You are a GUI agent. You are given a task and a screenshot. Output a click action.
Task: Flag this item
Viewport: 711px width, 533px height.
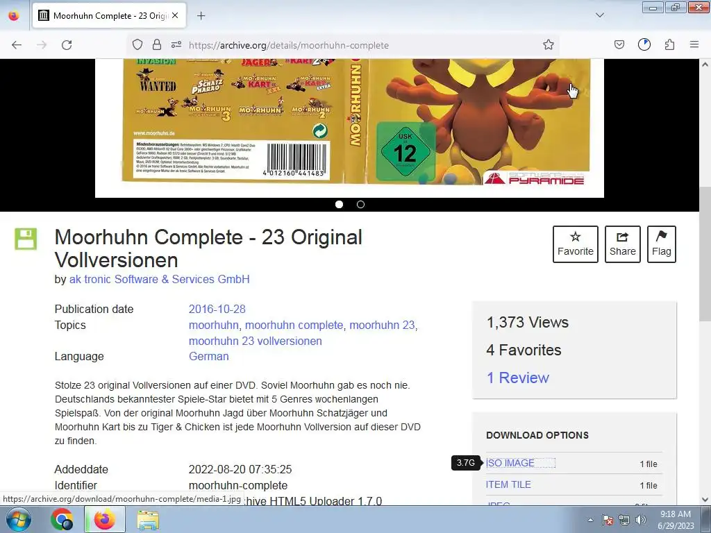click(662, 244)
